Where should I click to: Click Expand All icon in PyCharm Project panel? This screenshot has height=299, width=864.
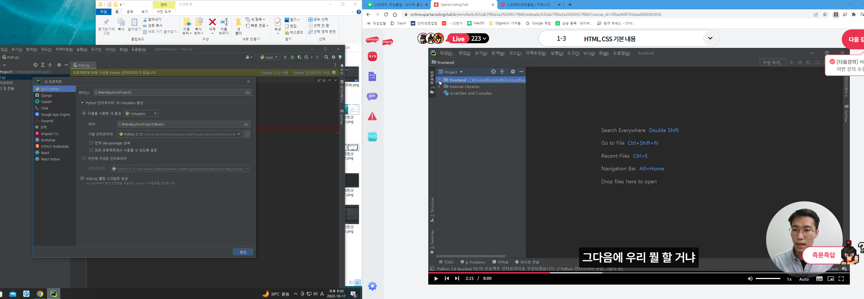[x=42, y=65]
